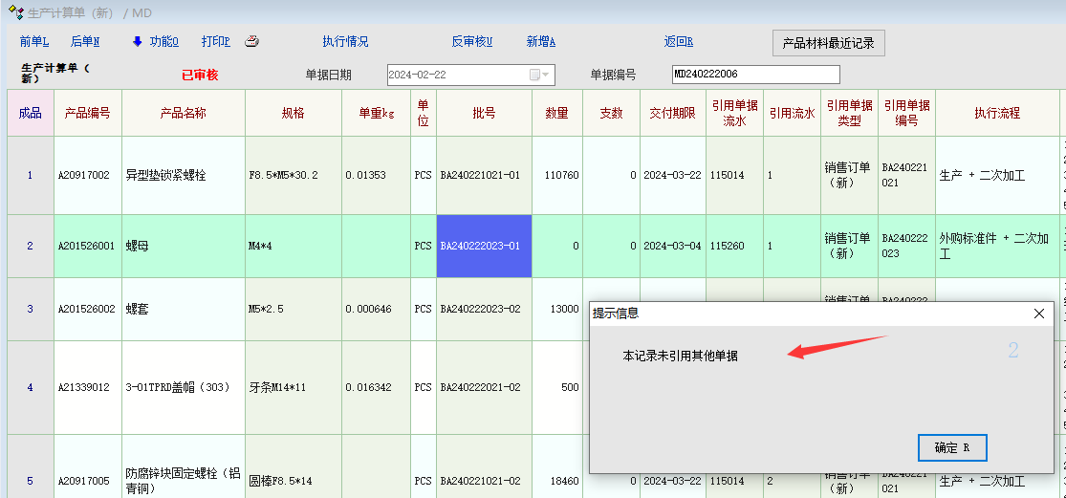Click 新增 to add a new record
The width and height of the screenshot is (1066, 498).
click(x=540, y=42)
